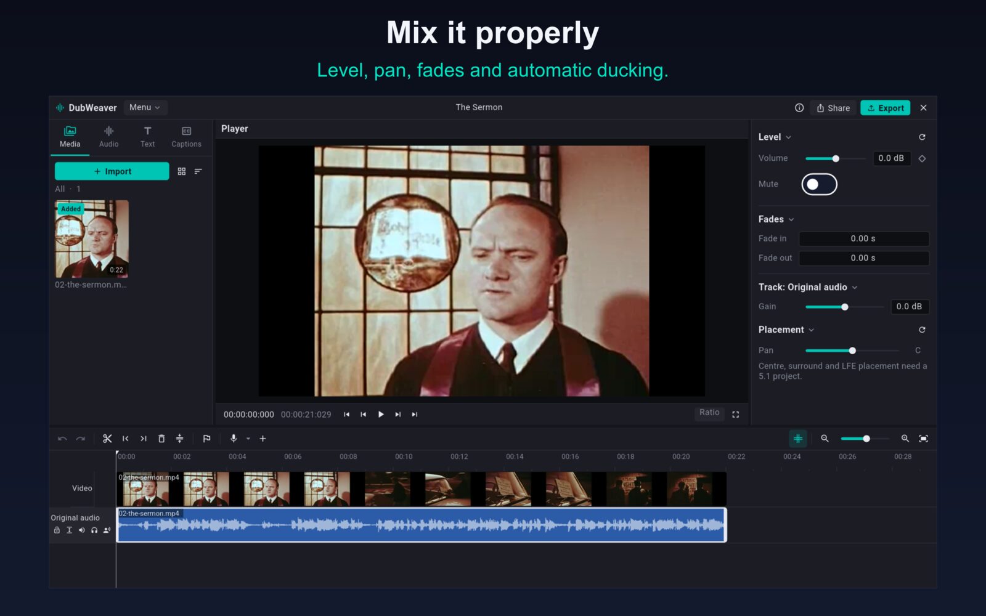Select the blue audio clip on timeline
Viewport: 986px width, 616px height.
coord(422,525)
